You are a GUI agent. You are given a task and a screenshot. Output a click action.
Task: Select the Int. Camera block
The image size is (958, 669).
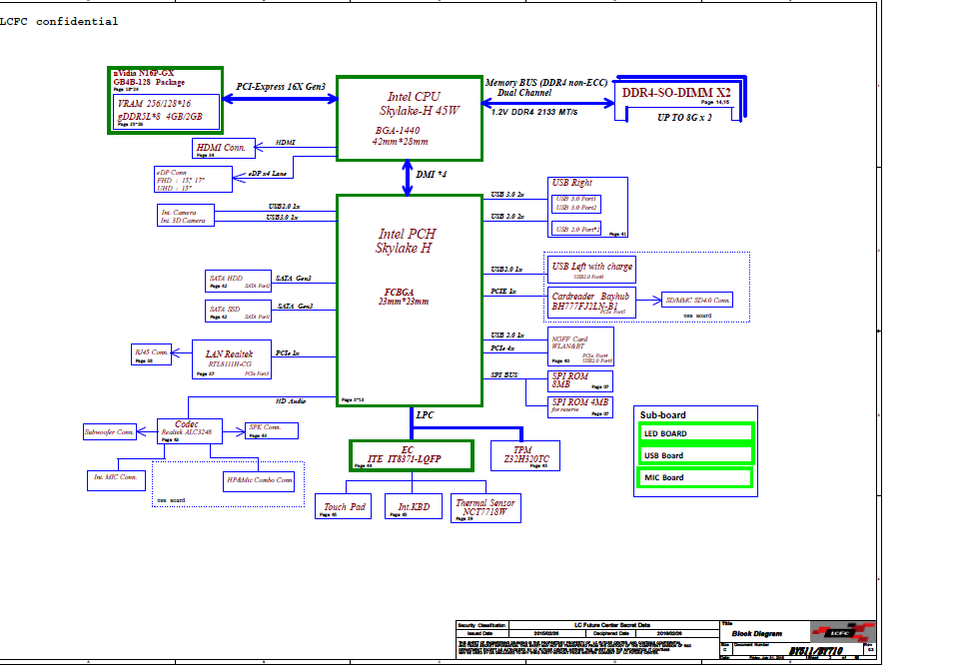(186, 215)
